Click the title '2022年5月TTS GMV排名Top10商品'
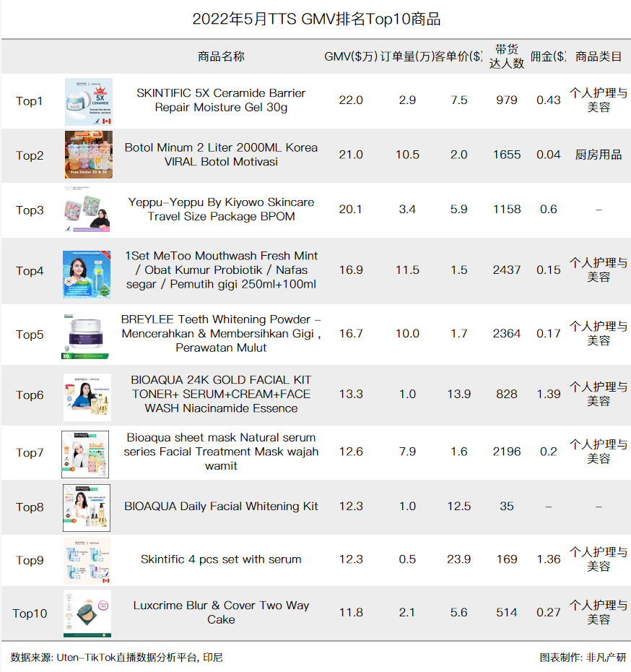631x672 pixels. (x=316, y=20)
